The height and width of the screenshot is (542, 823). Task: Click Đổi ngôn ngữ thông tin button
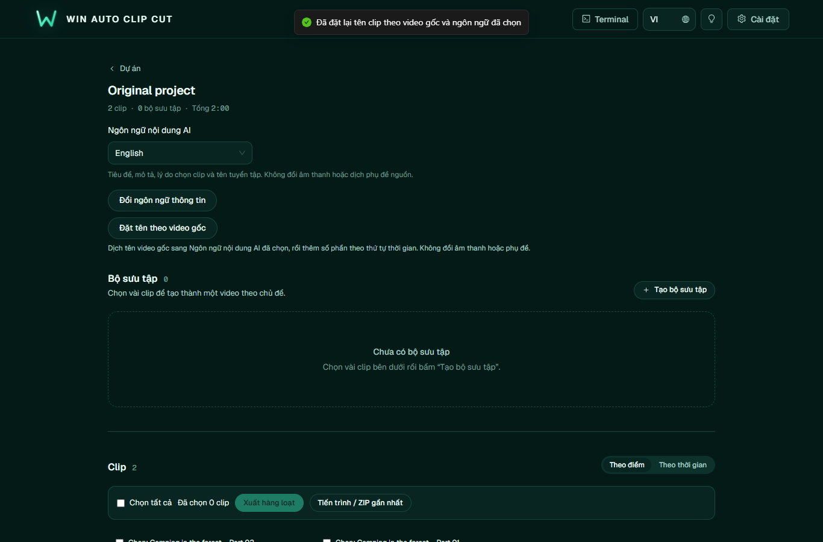162,201
